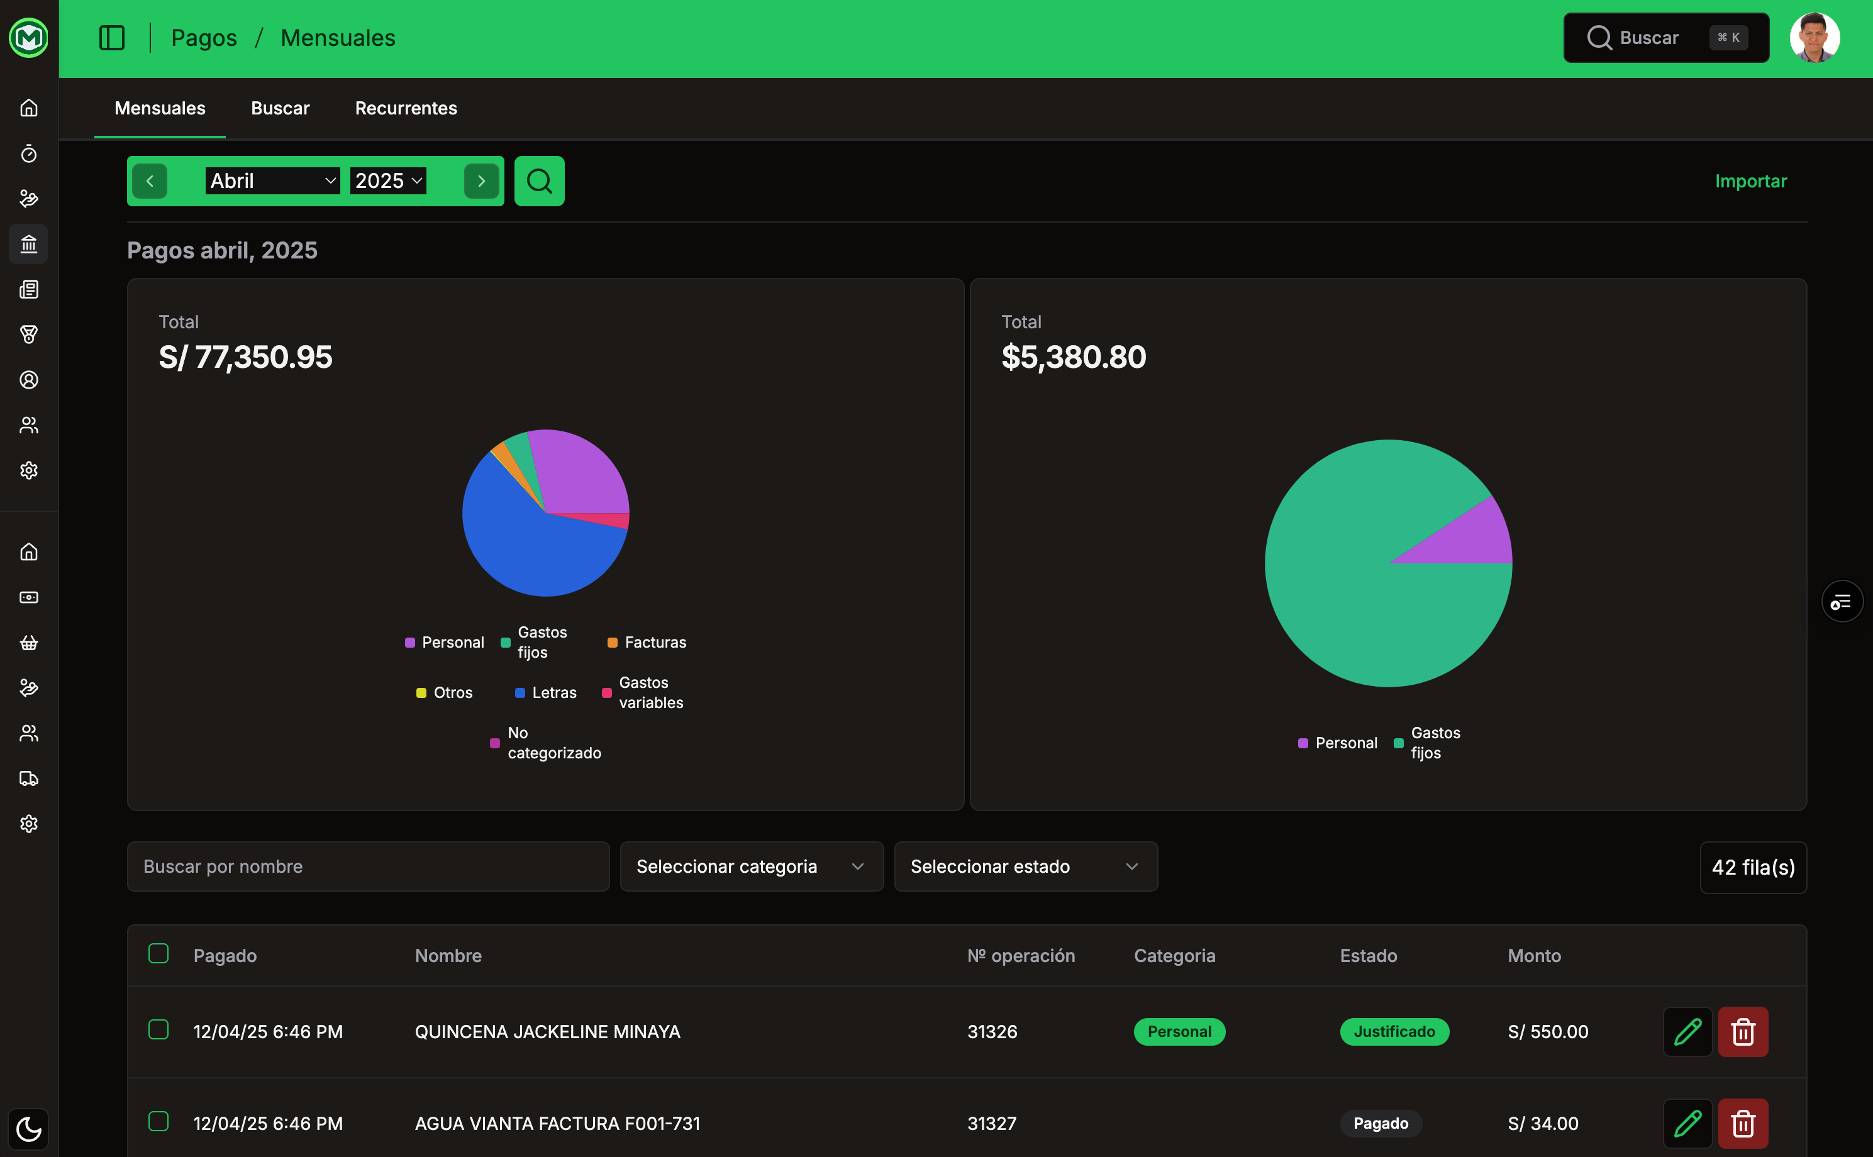Check the select-all checkbox in table header
1873x1157 pixels.
pos(158,953)
